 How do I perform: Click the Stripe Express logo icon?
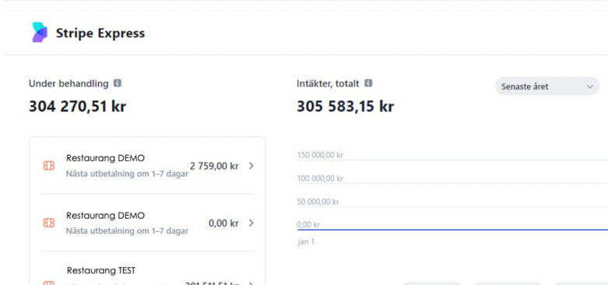(40, 32)
